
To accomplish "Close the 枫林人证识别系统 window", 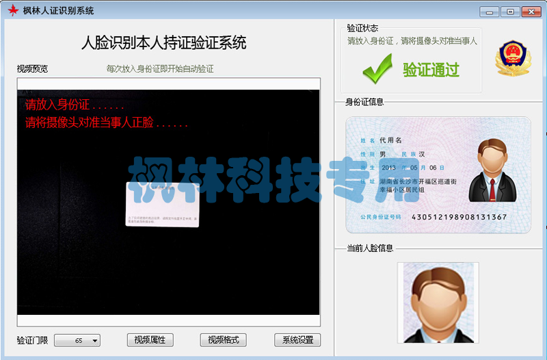I will coord(531,12).
